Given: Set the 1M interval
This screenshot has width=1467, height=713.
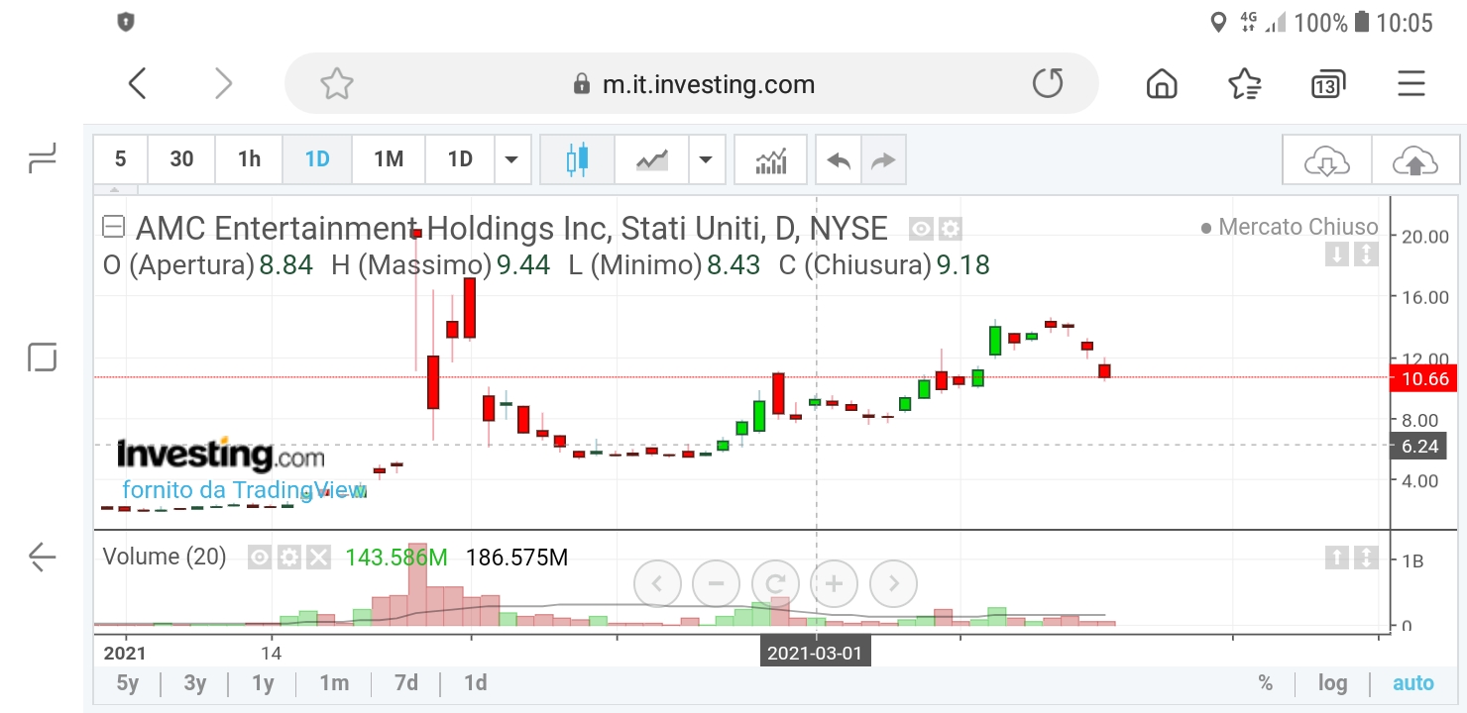Looking at the screenshot, I should [x=389, y=159].
